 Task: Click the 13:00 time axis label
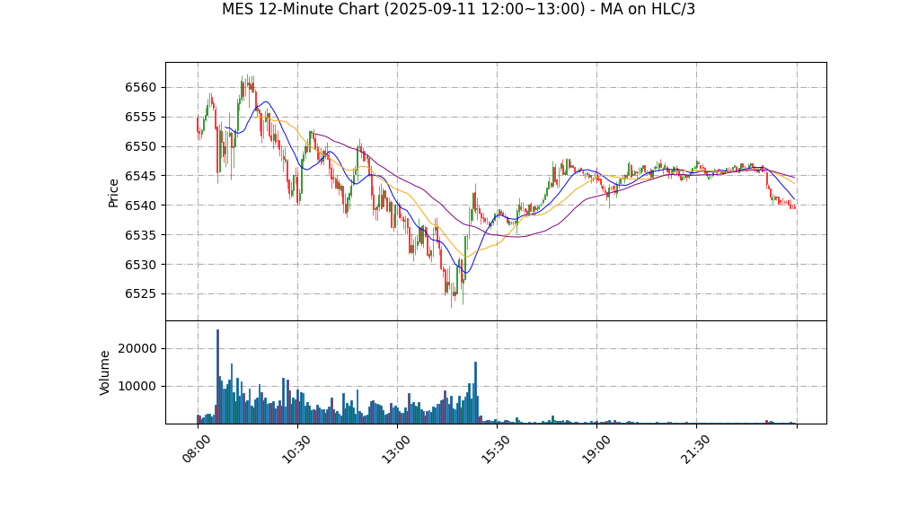click(x=396, y=449)
